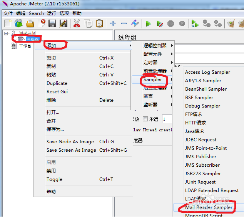Click the New test plan icon
Screen dimensions: 244x217
[x=8, y=23]
